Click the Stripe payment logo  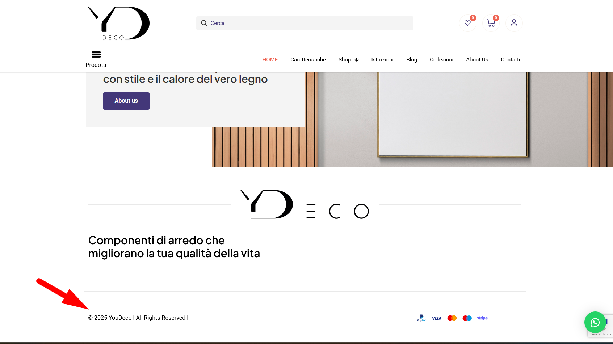(x=482, y=318)
